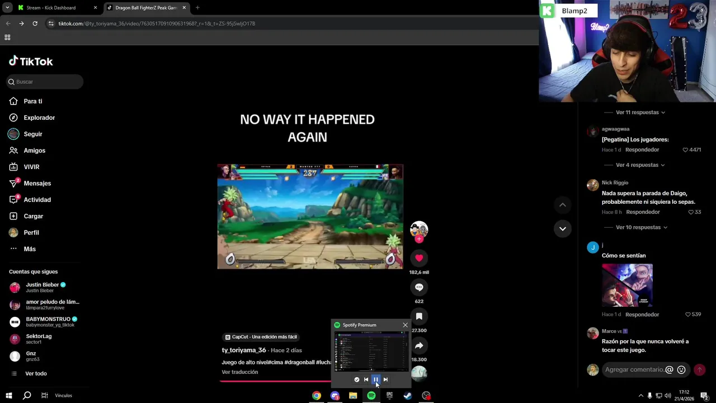
Task: Open Nick Riggio's profile name
Action: [x=615, y=182]
